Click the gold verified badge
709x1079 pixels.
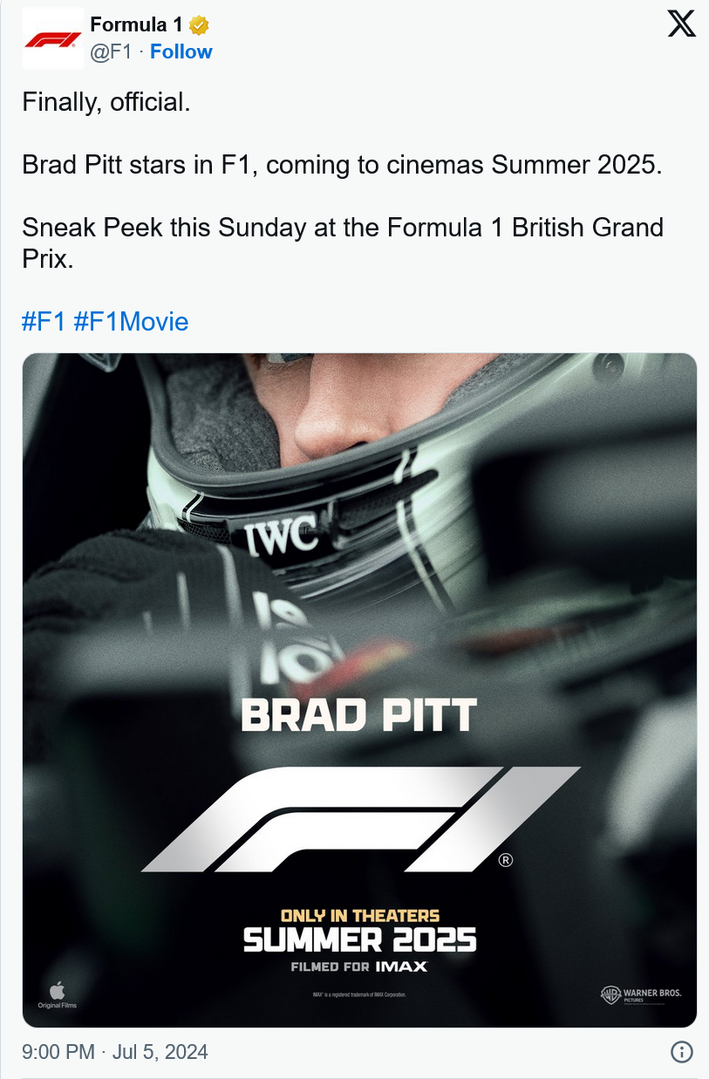pos(200,25)
